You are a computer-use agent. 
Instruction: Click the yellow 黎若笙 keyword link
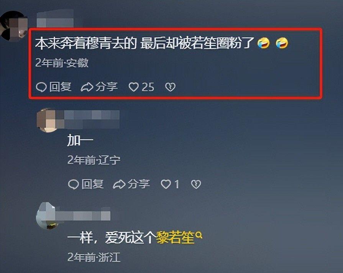(175, 237)
